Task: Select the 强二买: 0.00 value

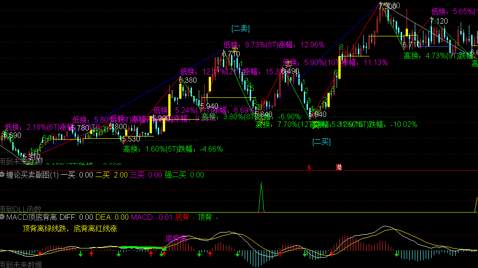Action: point(185,175)
